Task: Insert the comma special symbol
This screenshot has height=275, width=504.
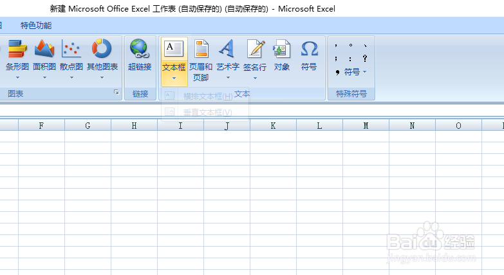Action: (x=336, y=45)
